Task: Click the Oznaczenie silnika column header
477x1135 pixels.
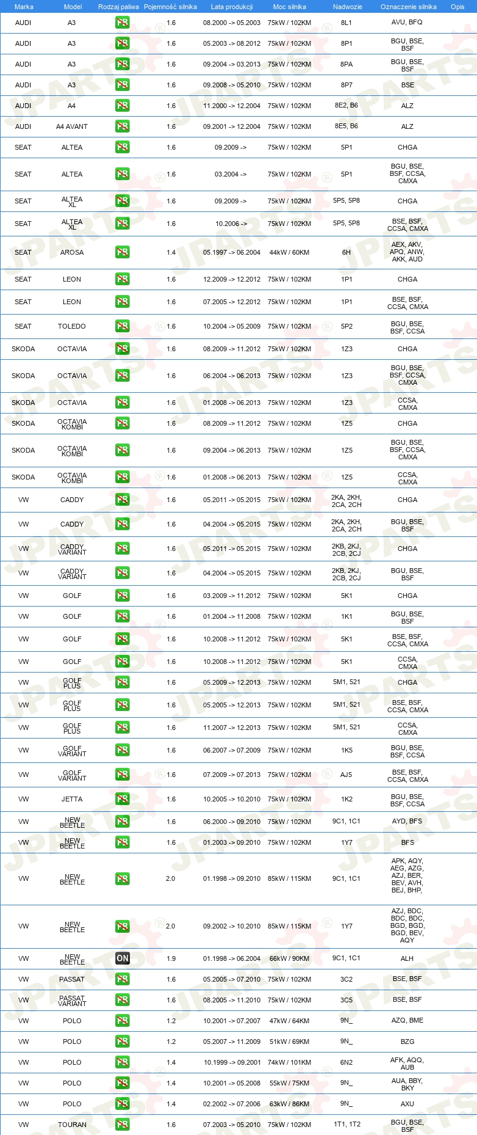Action: [409, 7]
